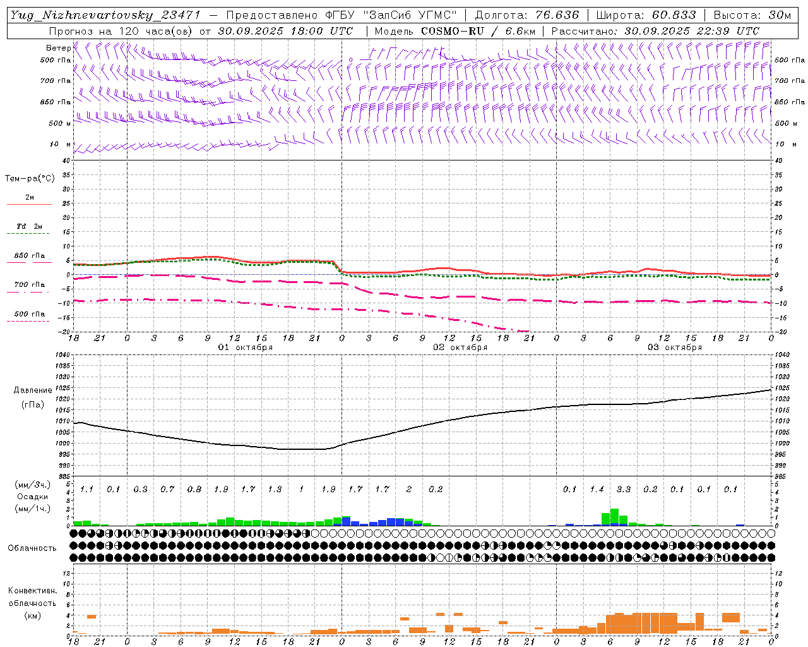
Task: Click the 02 октября date label
Action: tap(460, 348)
